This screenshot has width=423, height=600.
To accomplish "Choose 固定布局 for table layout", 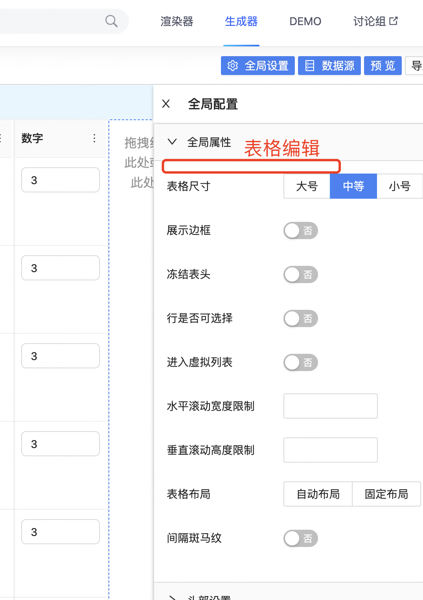I will pyautogui.click(x=386, y=494).
